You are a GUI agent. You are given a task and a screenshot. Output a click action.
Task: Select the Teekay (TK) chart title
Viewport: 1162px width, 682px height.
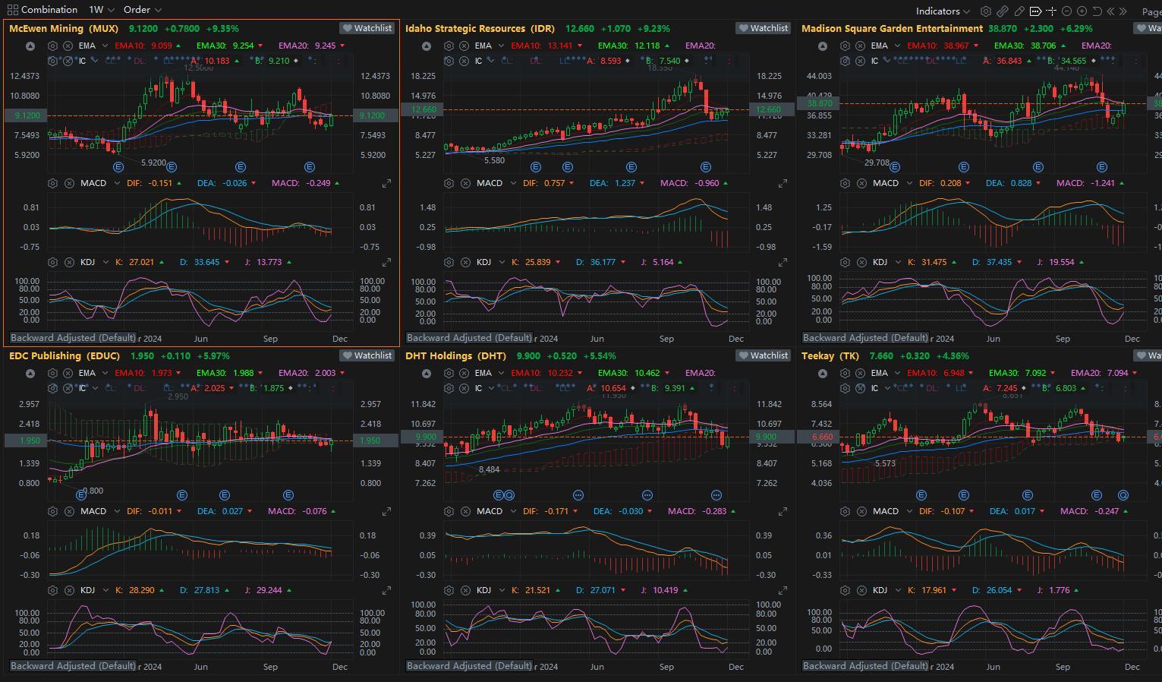click(830, 355)
